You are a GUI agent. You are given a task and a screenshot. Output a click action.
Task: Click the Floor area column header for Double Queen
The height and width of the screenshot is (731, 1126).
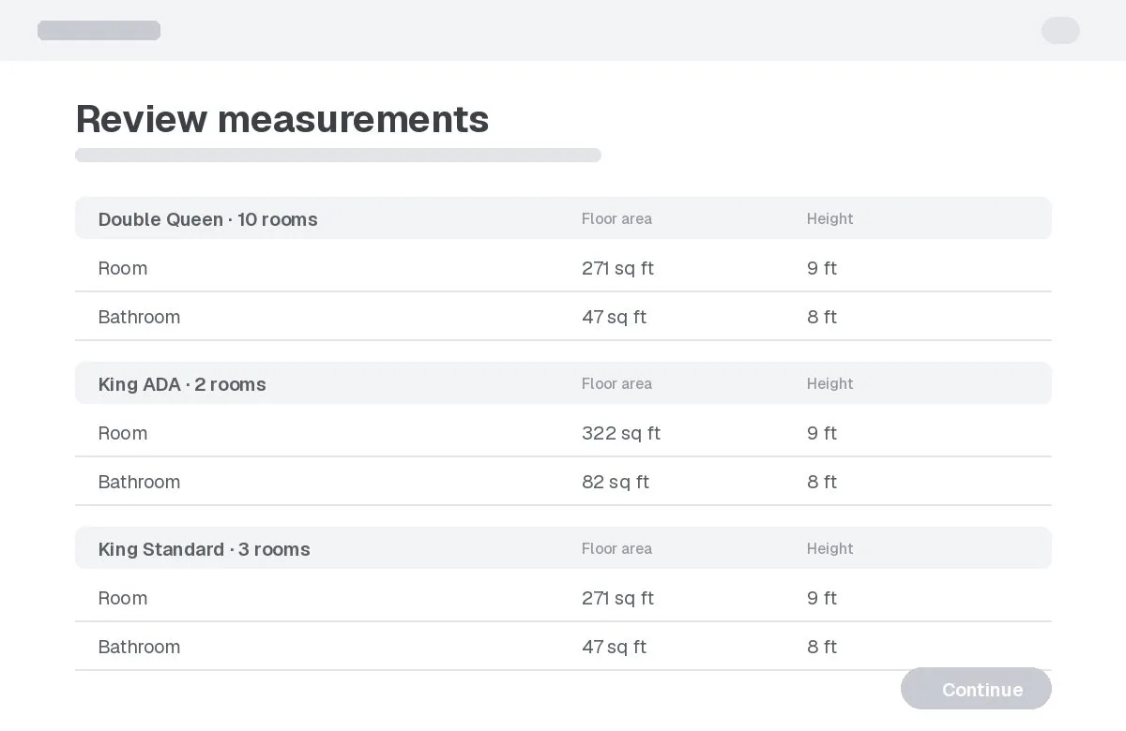[616, 219]
